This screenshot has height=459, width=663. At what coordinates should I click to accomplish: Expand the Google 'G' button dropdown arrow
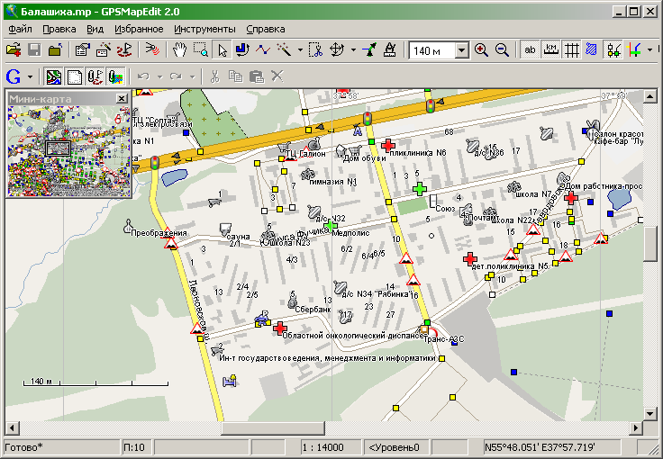31,76
